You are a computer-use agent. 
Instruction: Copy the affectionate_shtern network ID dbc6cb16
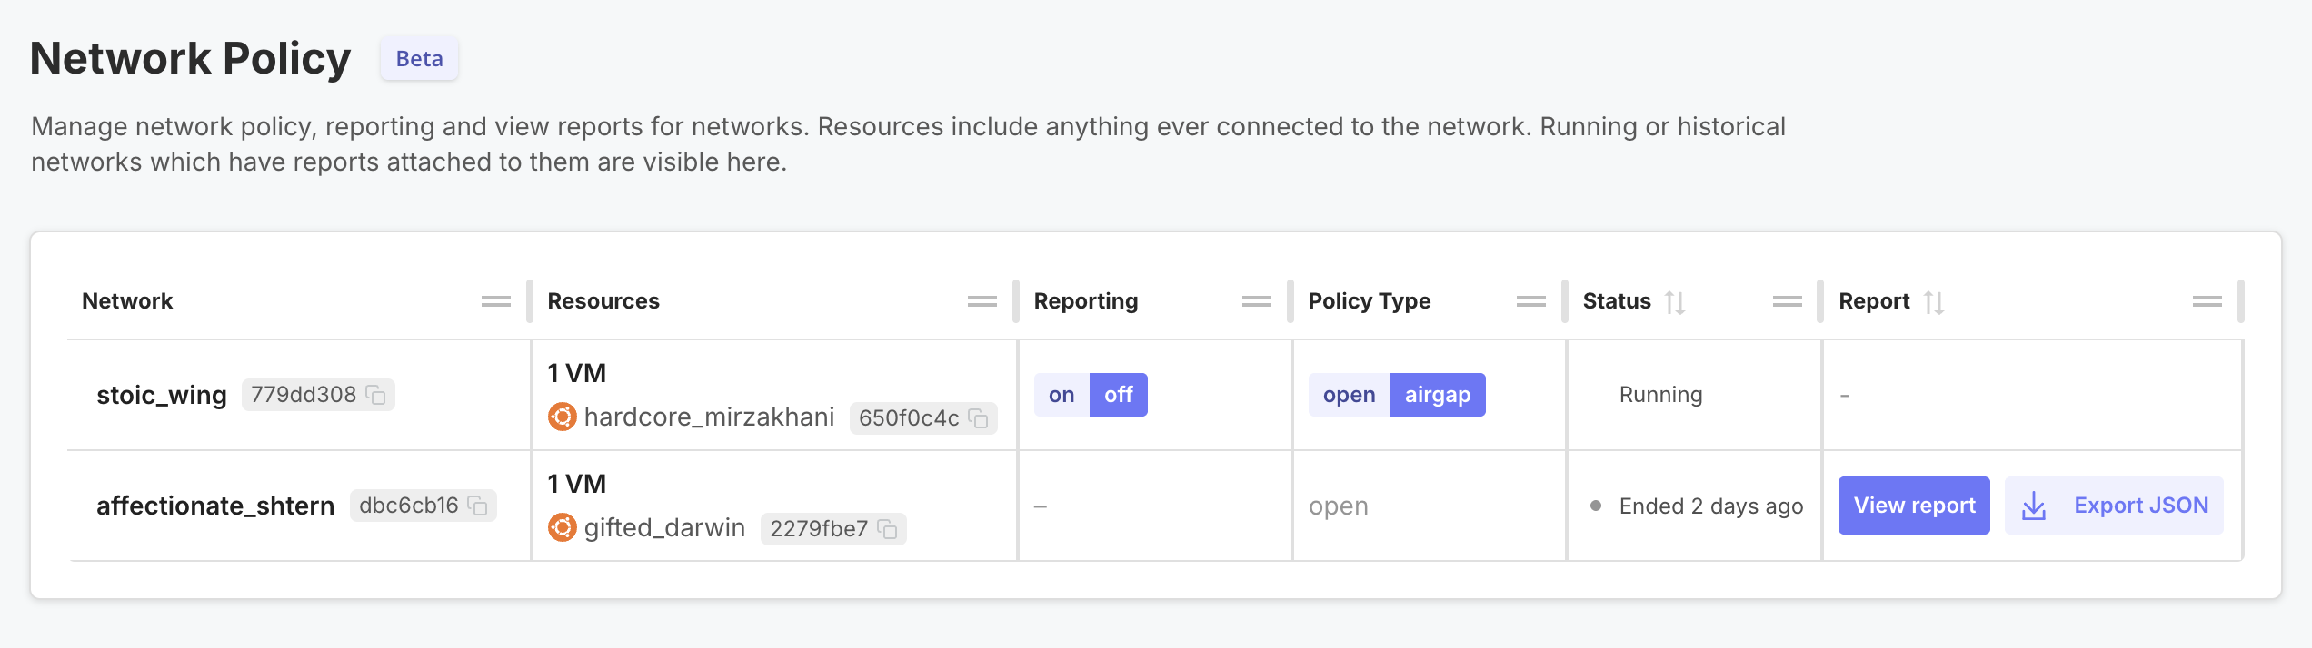(477, 506)
